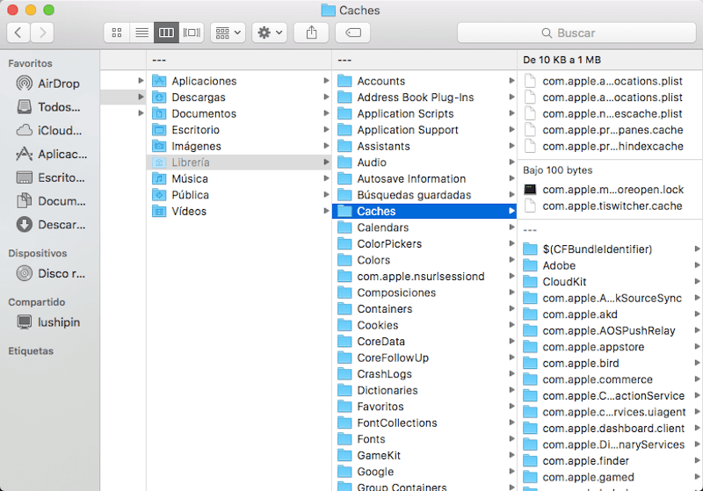Open the Calendars folder

[x=424, y=227]
